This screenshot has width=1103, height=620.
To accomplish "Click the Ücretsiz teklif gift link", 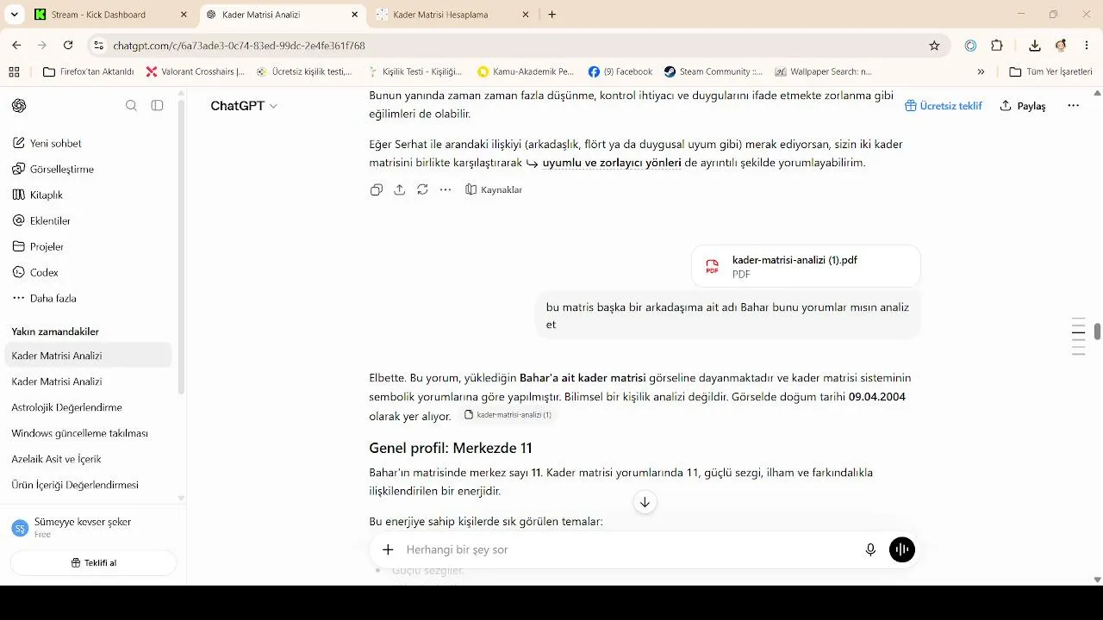I will point(944,105).
